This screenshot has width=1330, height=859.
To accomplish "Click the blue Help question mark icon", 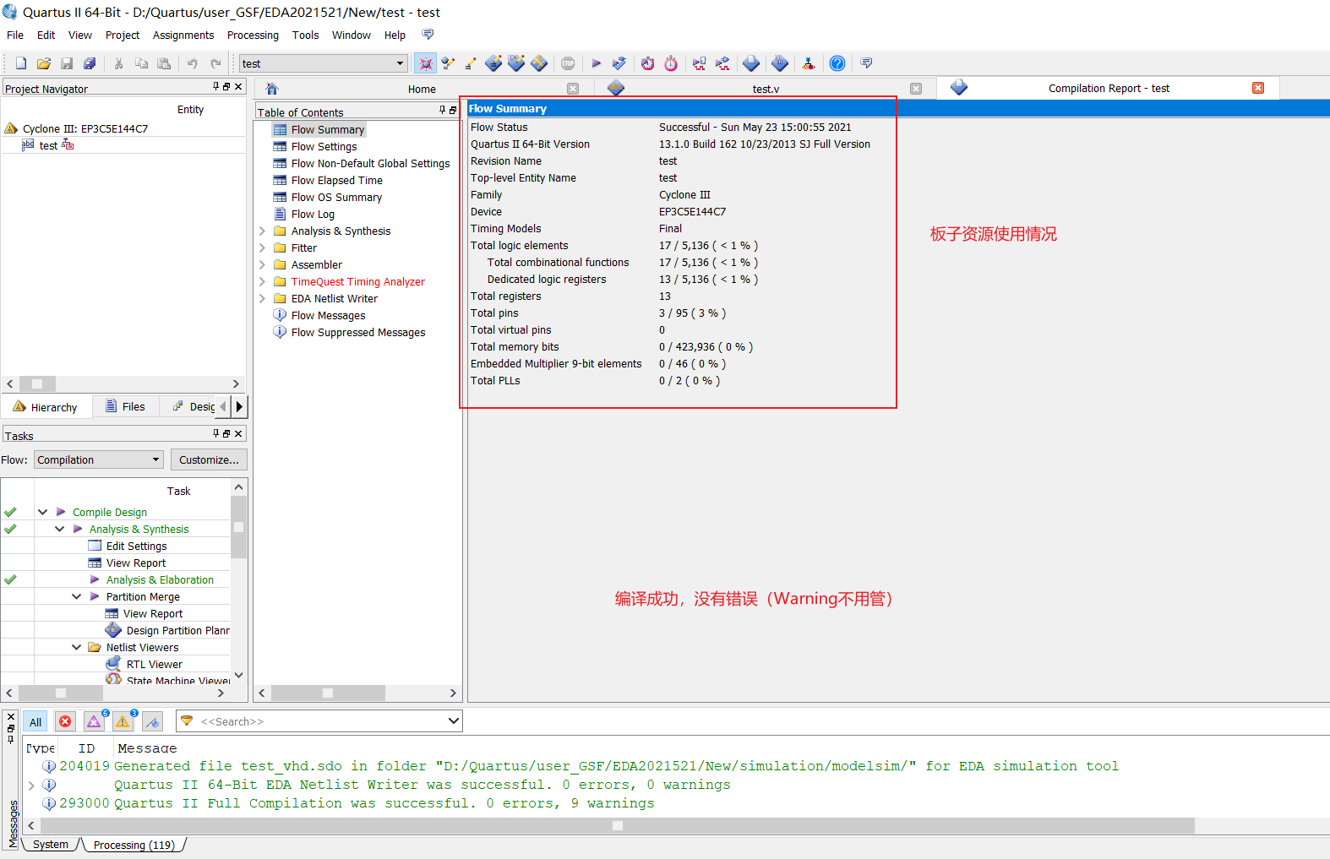I will click(837, 63).
